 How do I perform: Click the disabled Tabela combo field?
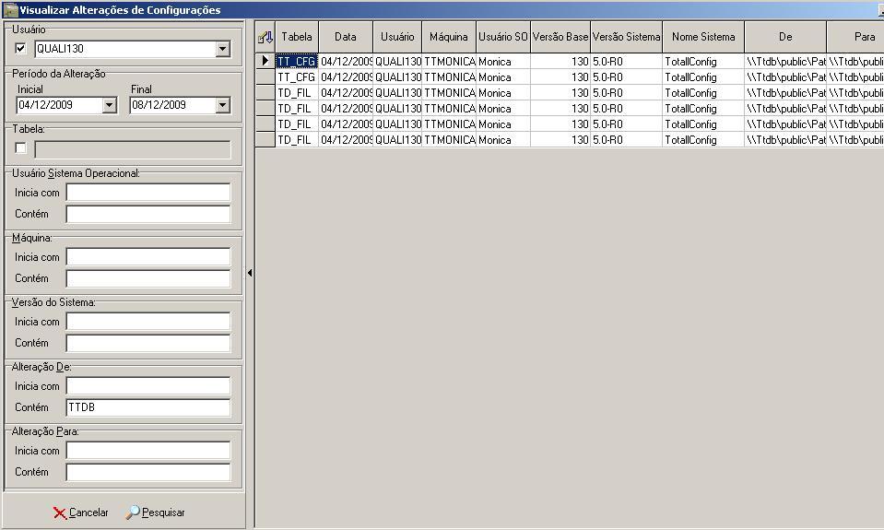[x=133, y=149]
